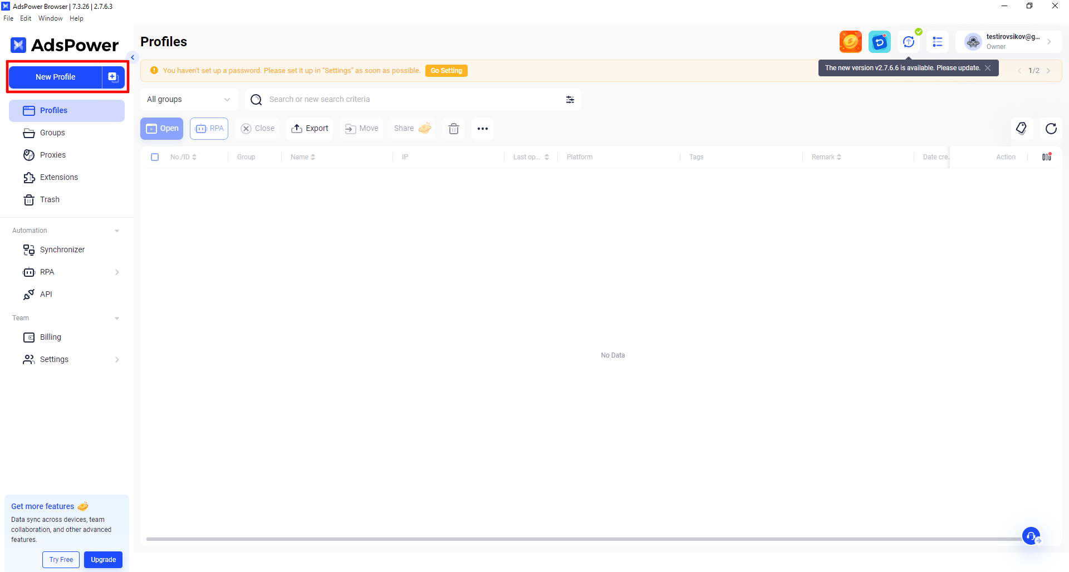1069x572 pixels.
Task: Open the All groups dropdown
Action: 188,100
